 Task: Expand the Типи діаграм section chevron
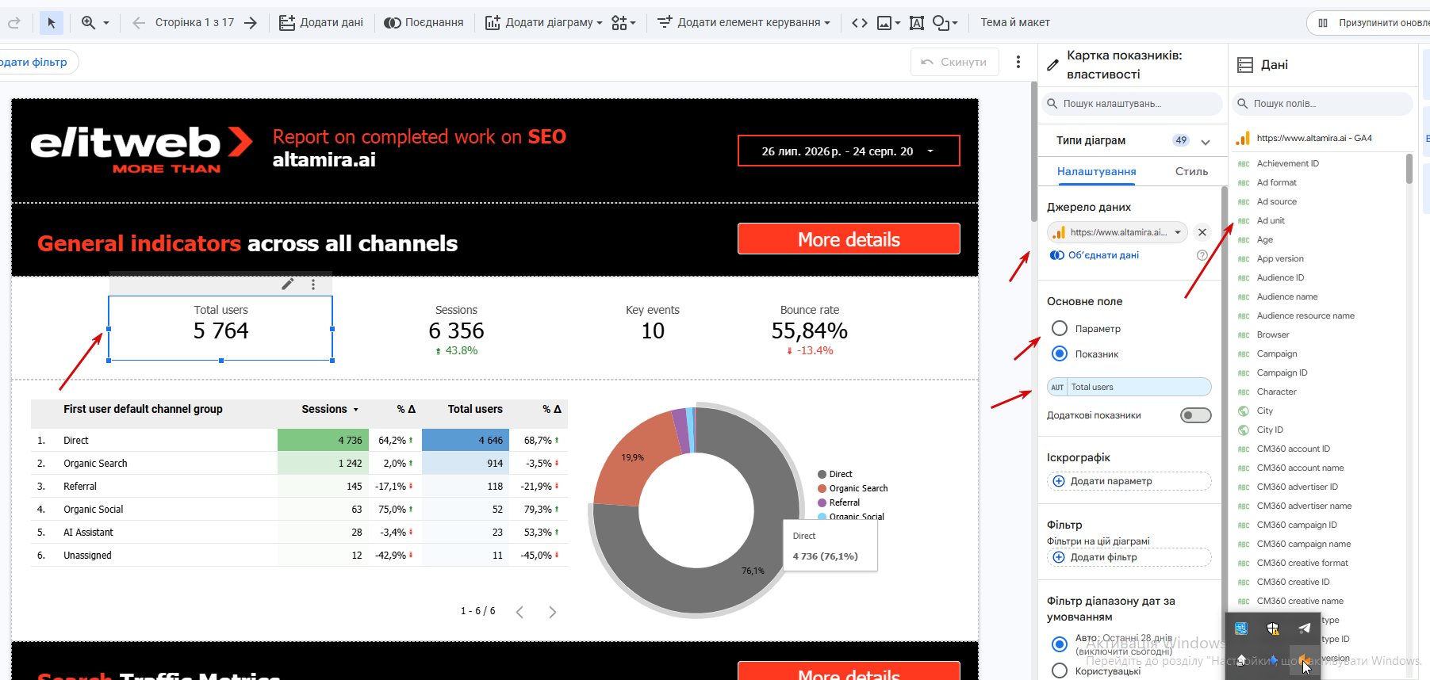[1206, 141]
